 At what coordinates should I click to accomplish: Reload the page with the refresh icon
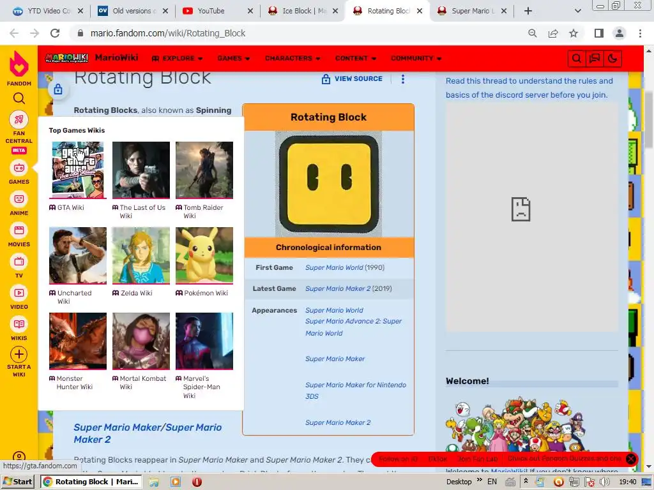55,33
